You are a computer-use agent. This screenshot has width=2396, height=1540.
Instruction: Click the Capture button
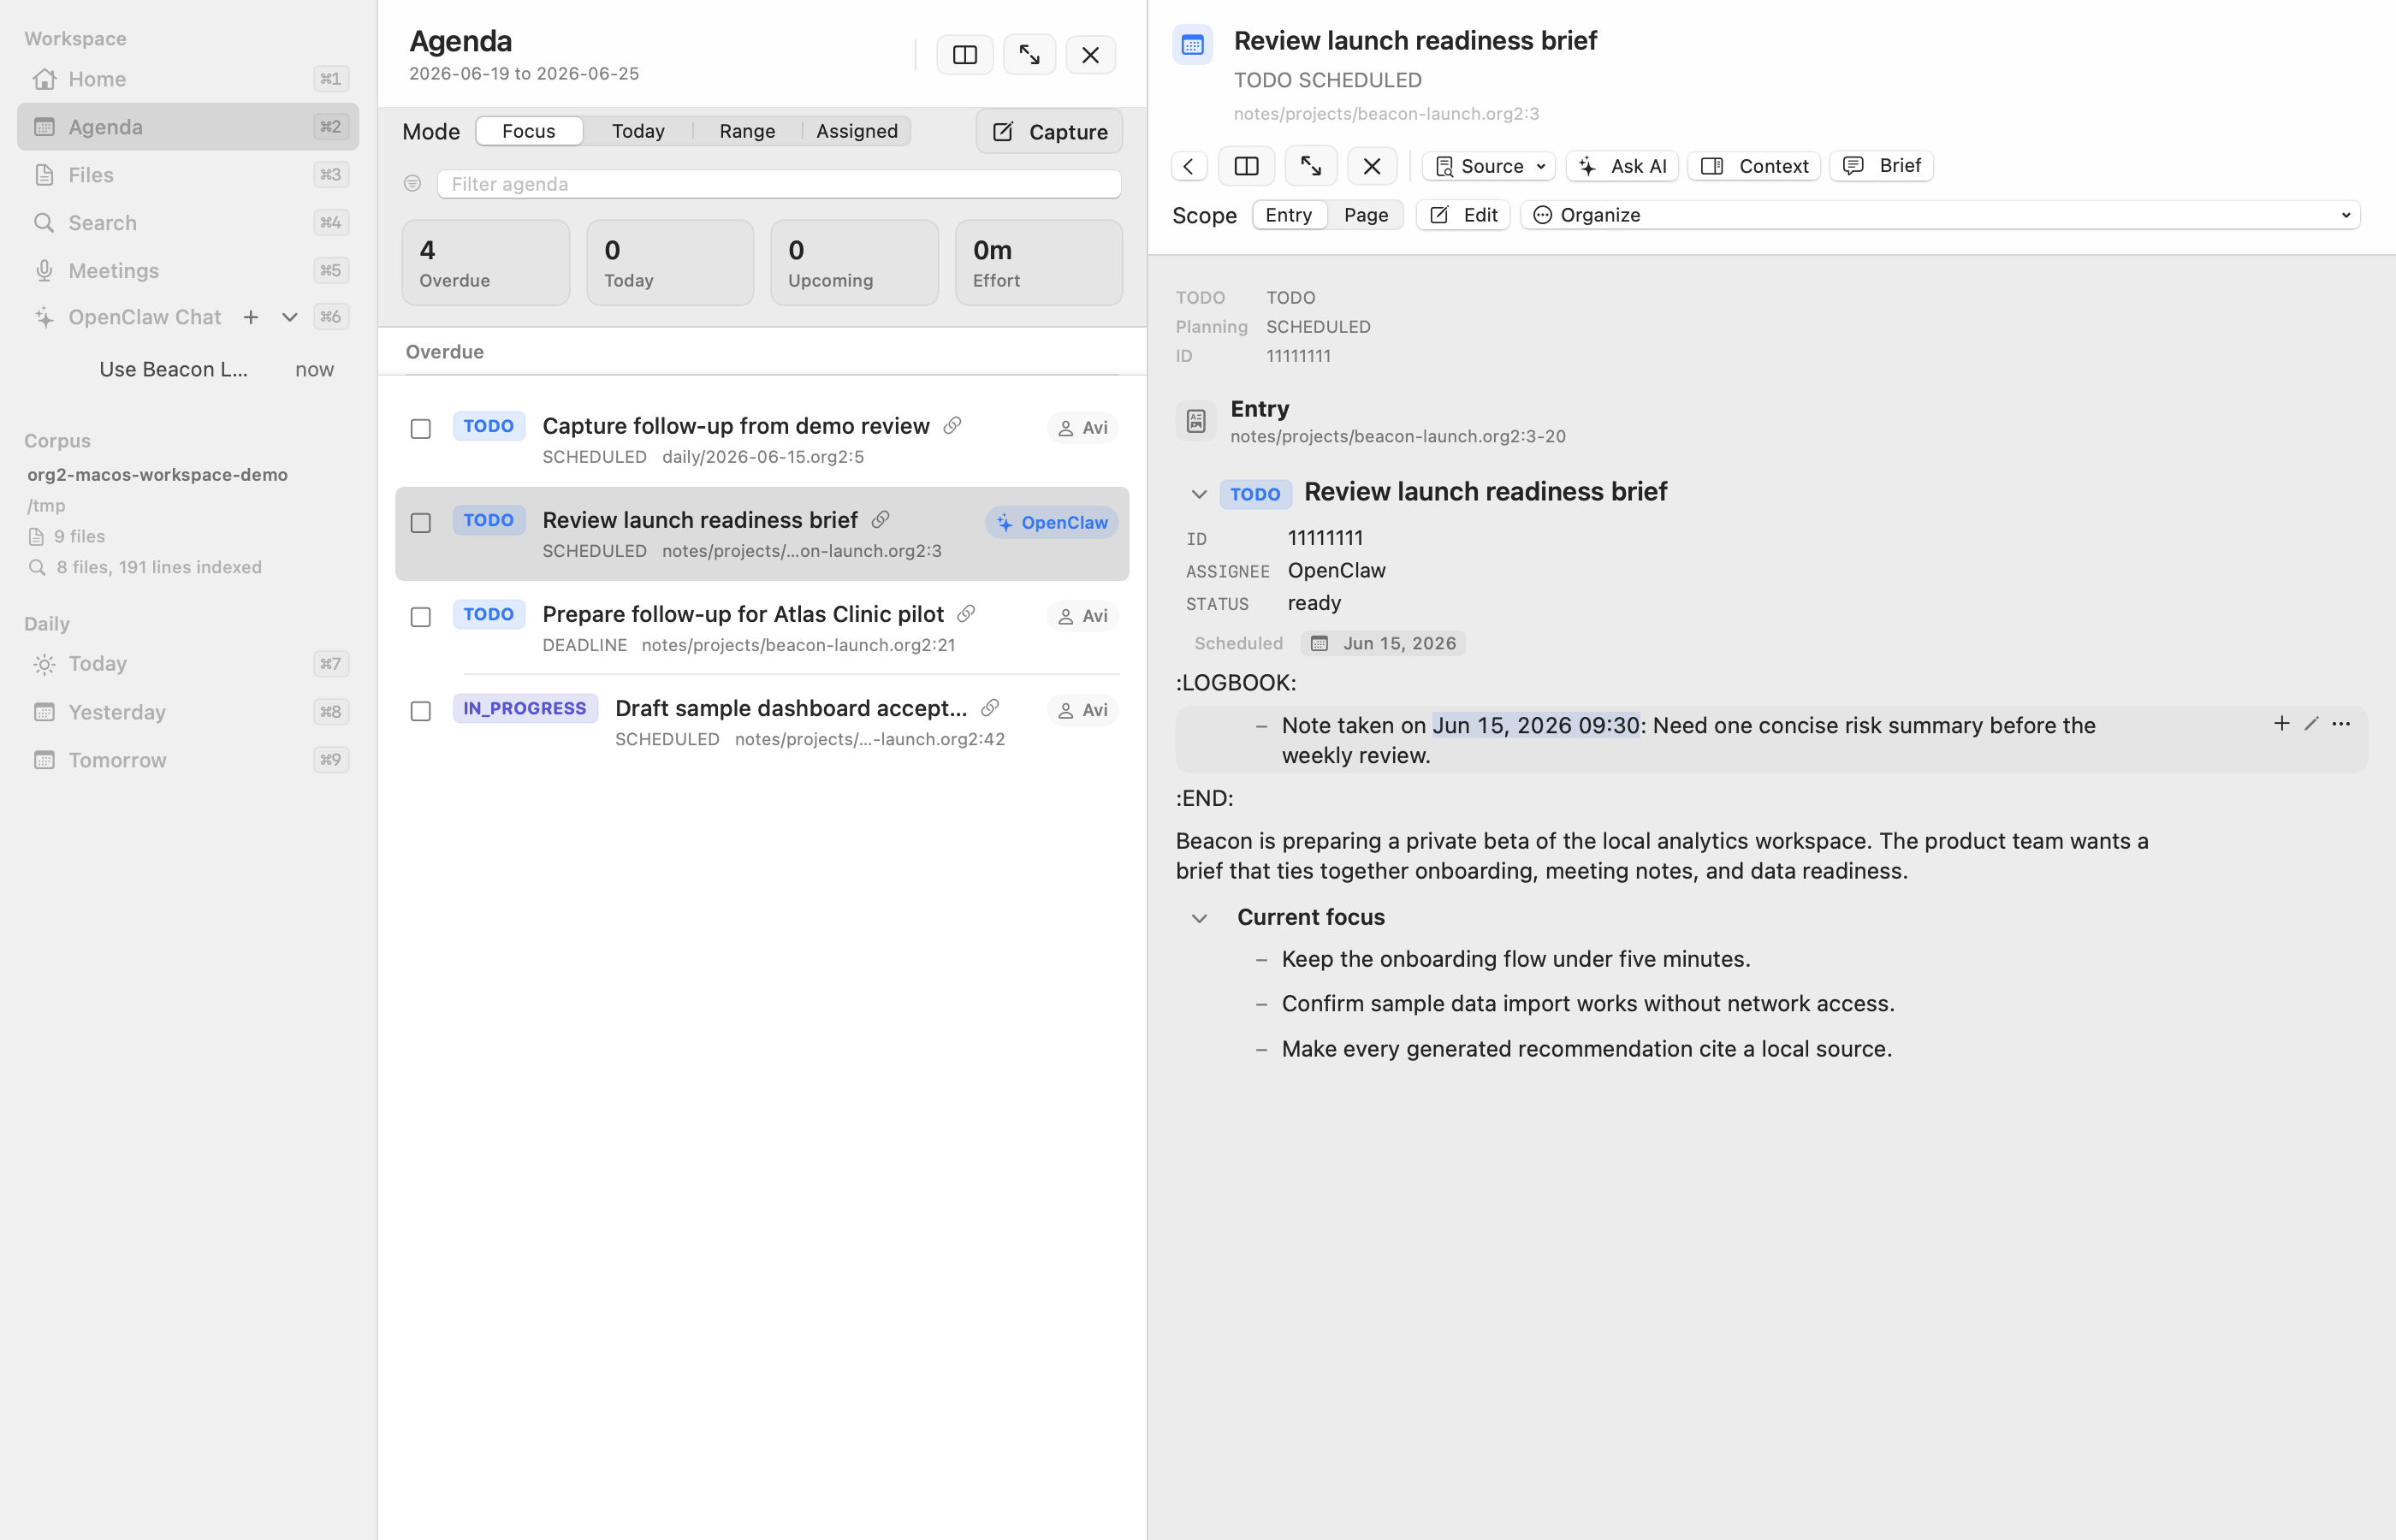(1049, 132)
